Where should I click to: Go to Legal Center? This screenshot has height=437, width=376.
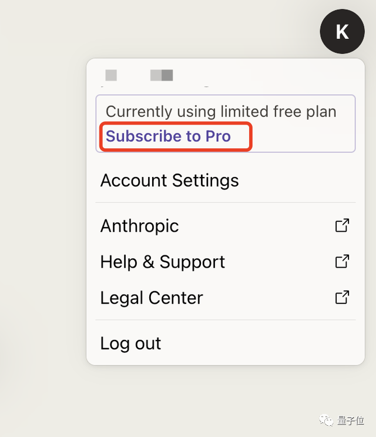152,298
